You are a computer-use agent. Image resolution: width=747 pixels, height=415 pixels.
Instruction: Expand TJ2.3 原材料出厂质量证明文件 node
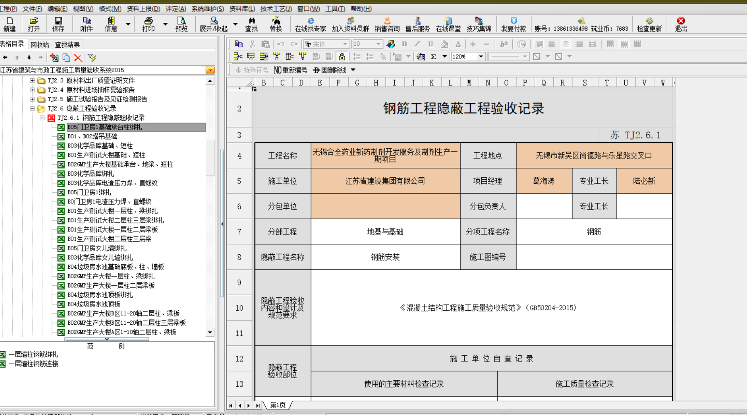click(x=32, y=80)
